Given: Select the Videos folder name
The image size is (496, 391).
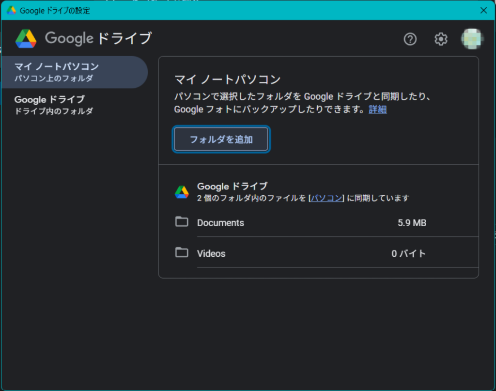Looking at the screenshot, I should click(211, 253).
